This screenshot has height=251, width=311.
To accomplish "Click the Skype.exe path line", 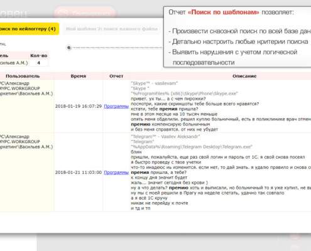I will point(185,93).
